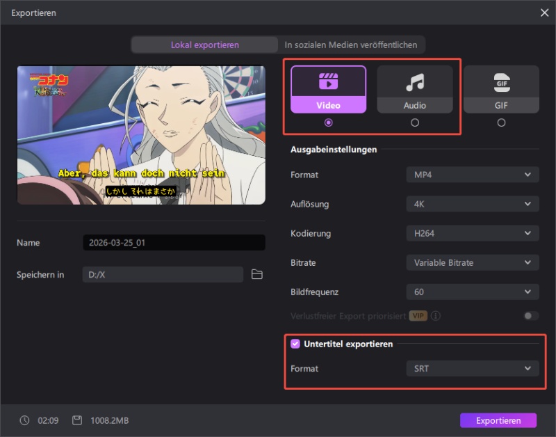Toggle Verlustfreier Export priorisiert switch
Viewport: 556px width, 437px height.
tap(531, 316)
